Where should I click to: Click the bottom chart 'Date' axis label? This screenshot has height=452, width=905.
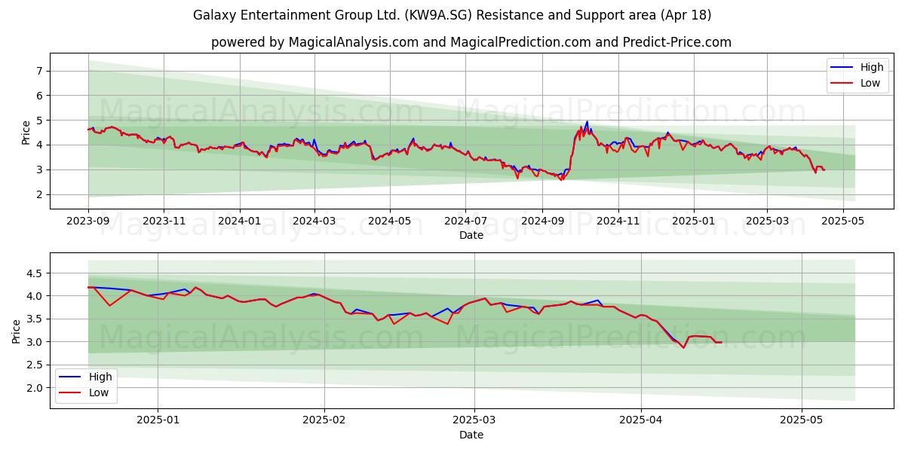(471, 435)
